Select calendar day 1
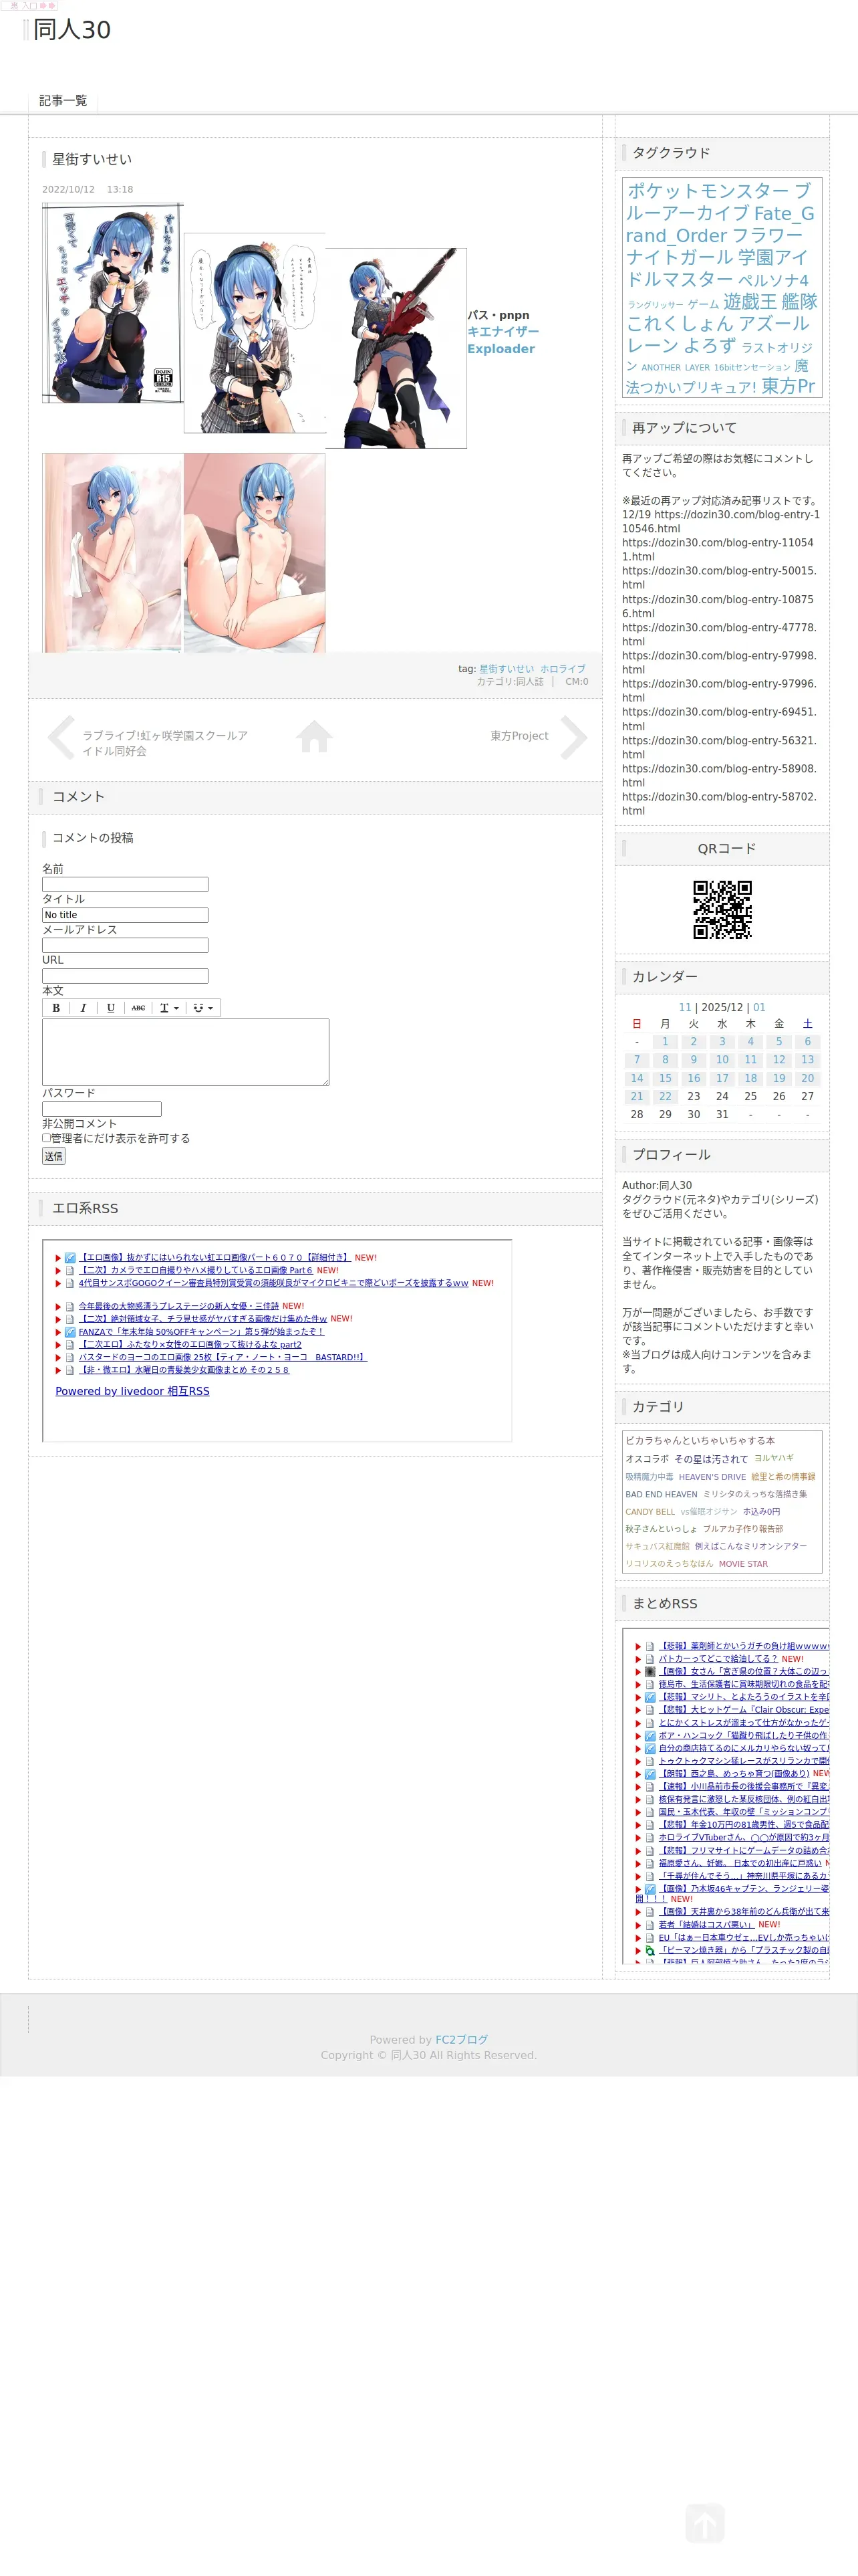 tap(666, 1042)
